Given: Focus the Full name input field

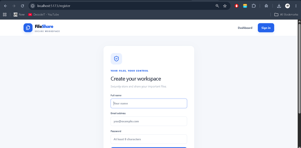Looking at the screenshot, I should [x=149, y=103].
